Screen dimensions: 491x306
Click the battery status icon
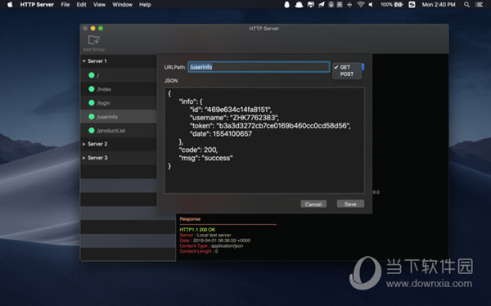399,4
